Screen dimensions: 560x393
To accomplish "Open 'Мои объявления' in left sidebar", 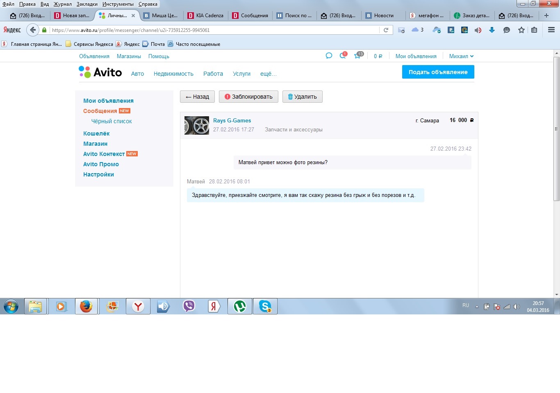I will (x=108, y=101).
